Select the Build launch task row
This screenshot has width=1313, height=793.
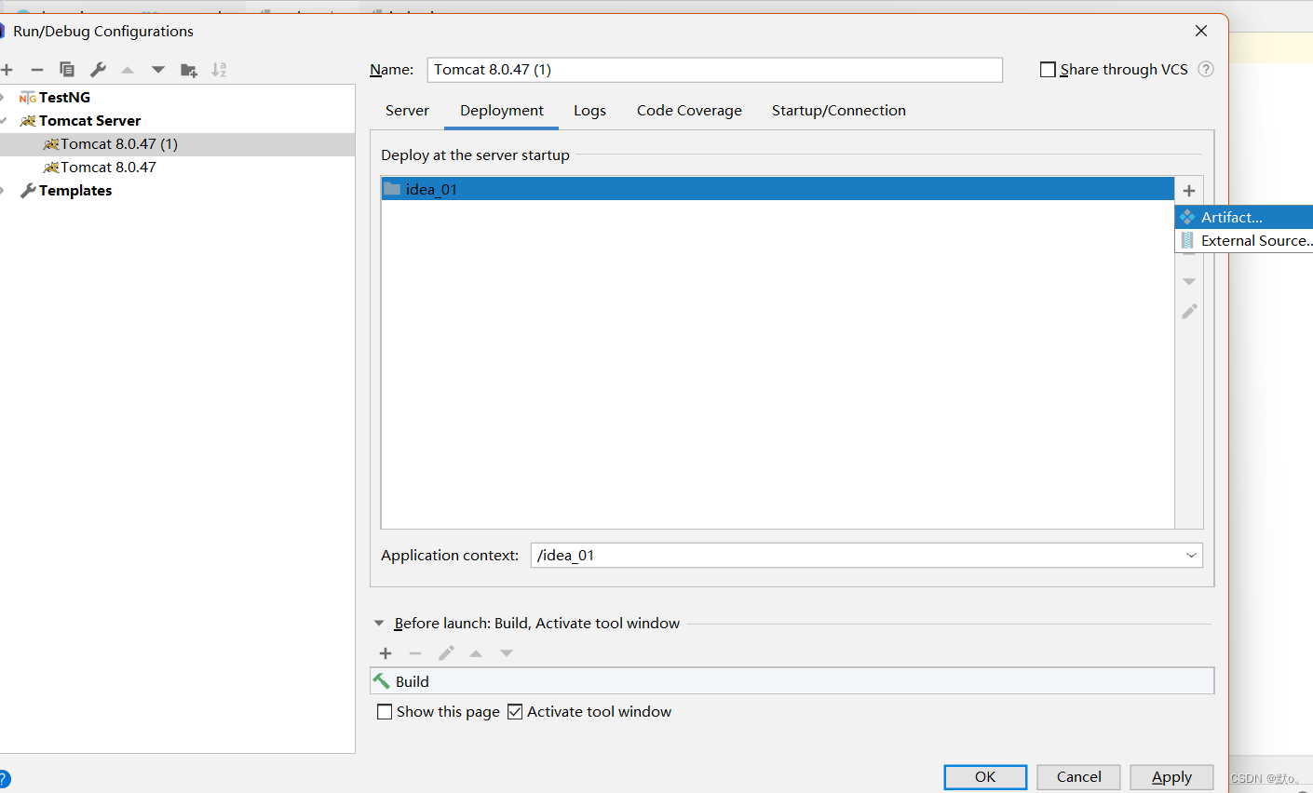[x=792, y=681]
